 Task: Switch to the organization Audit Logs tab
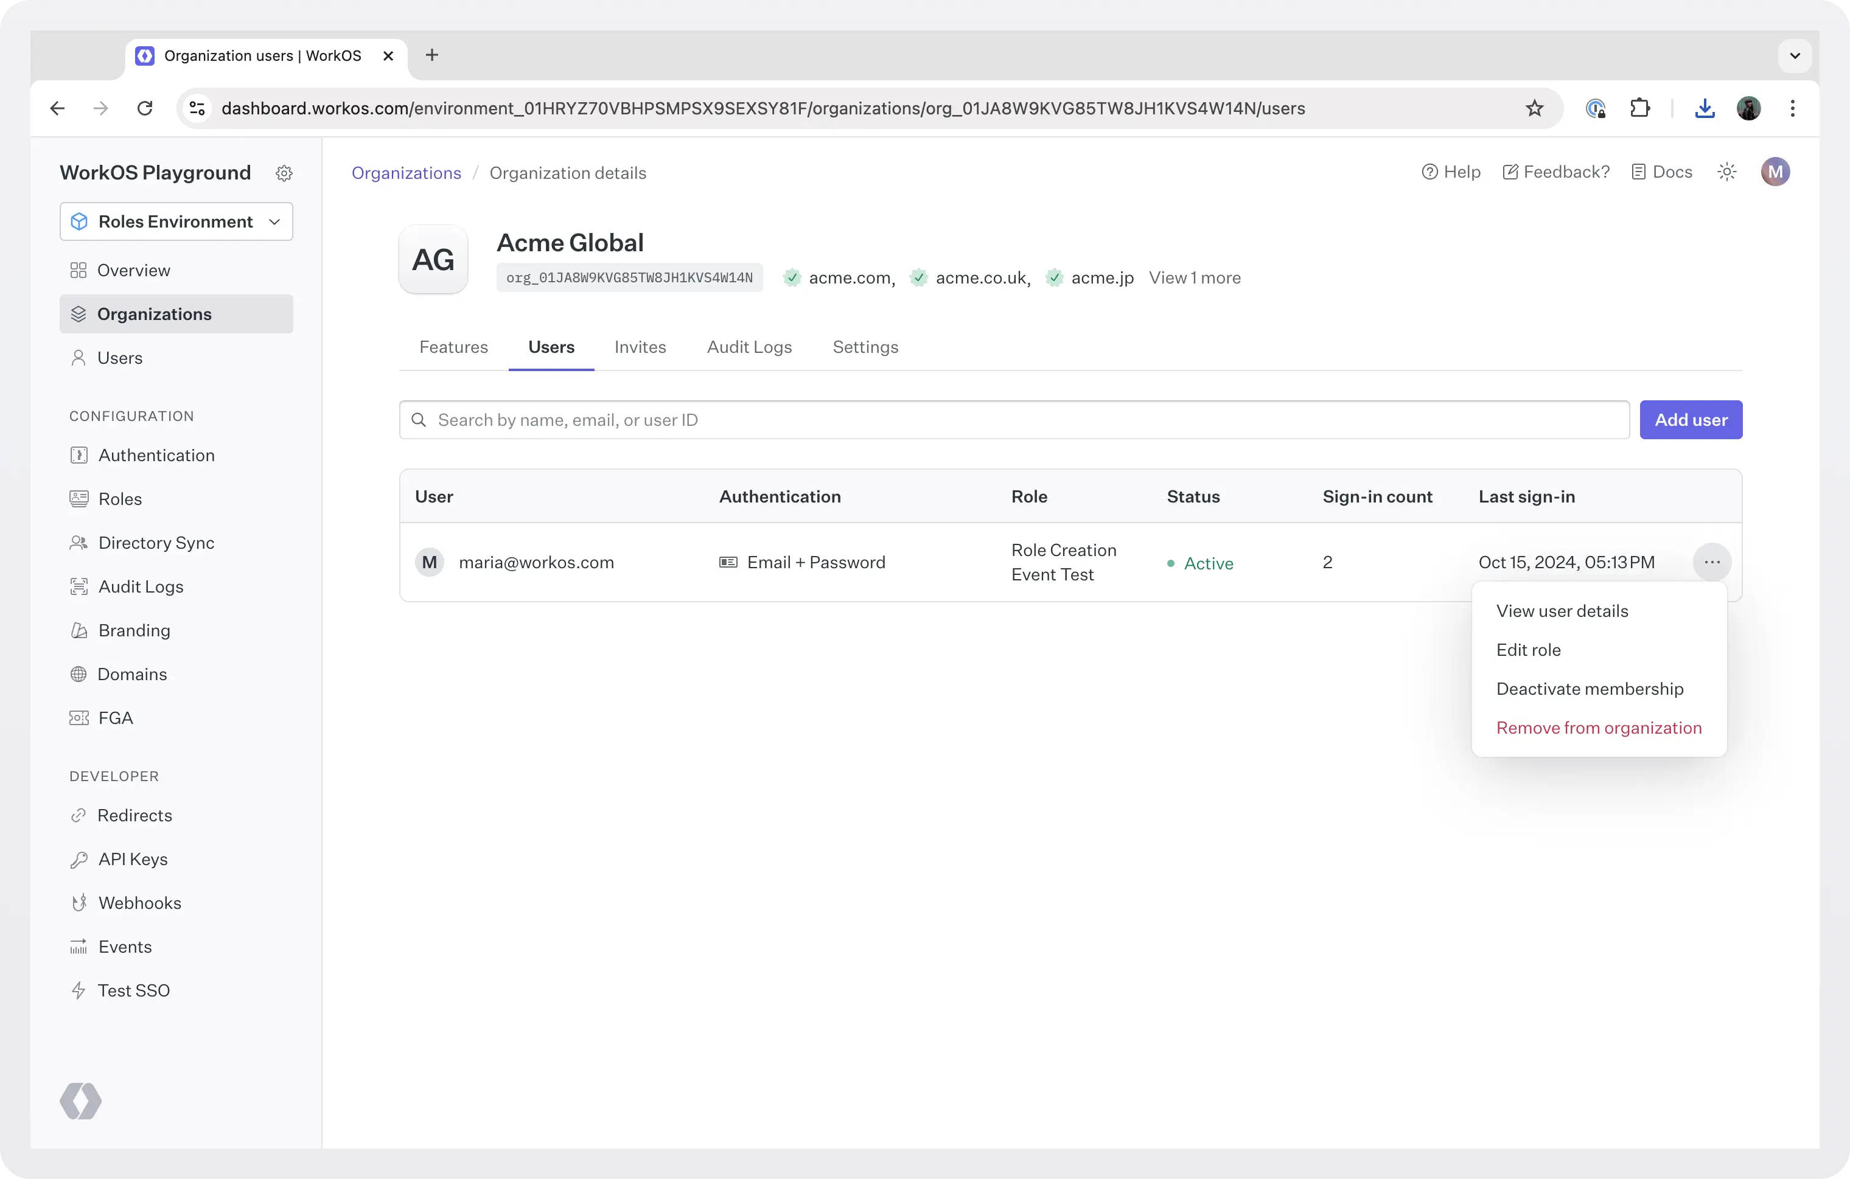(749, 347)
